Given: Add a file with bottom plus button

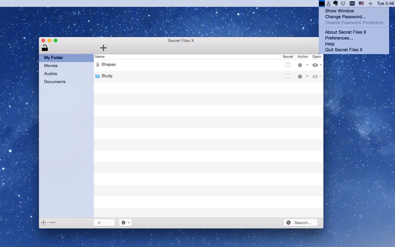Looking at the screenshot, I should (99, 222).
